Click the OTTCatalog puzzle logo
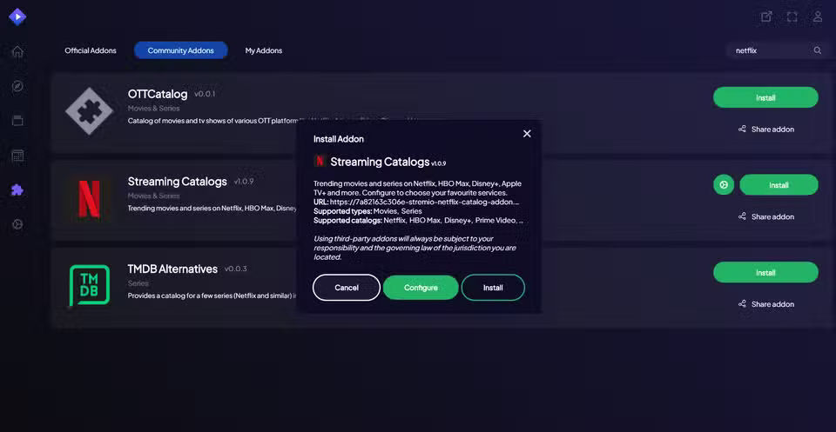The image size is (836, 432). click(x=89, y=110)
